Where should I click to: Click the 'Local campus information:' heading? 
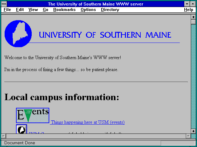coord(62,97)
